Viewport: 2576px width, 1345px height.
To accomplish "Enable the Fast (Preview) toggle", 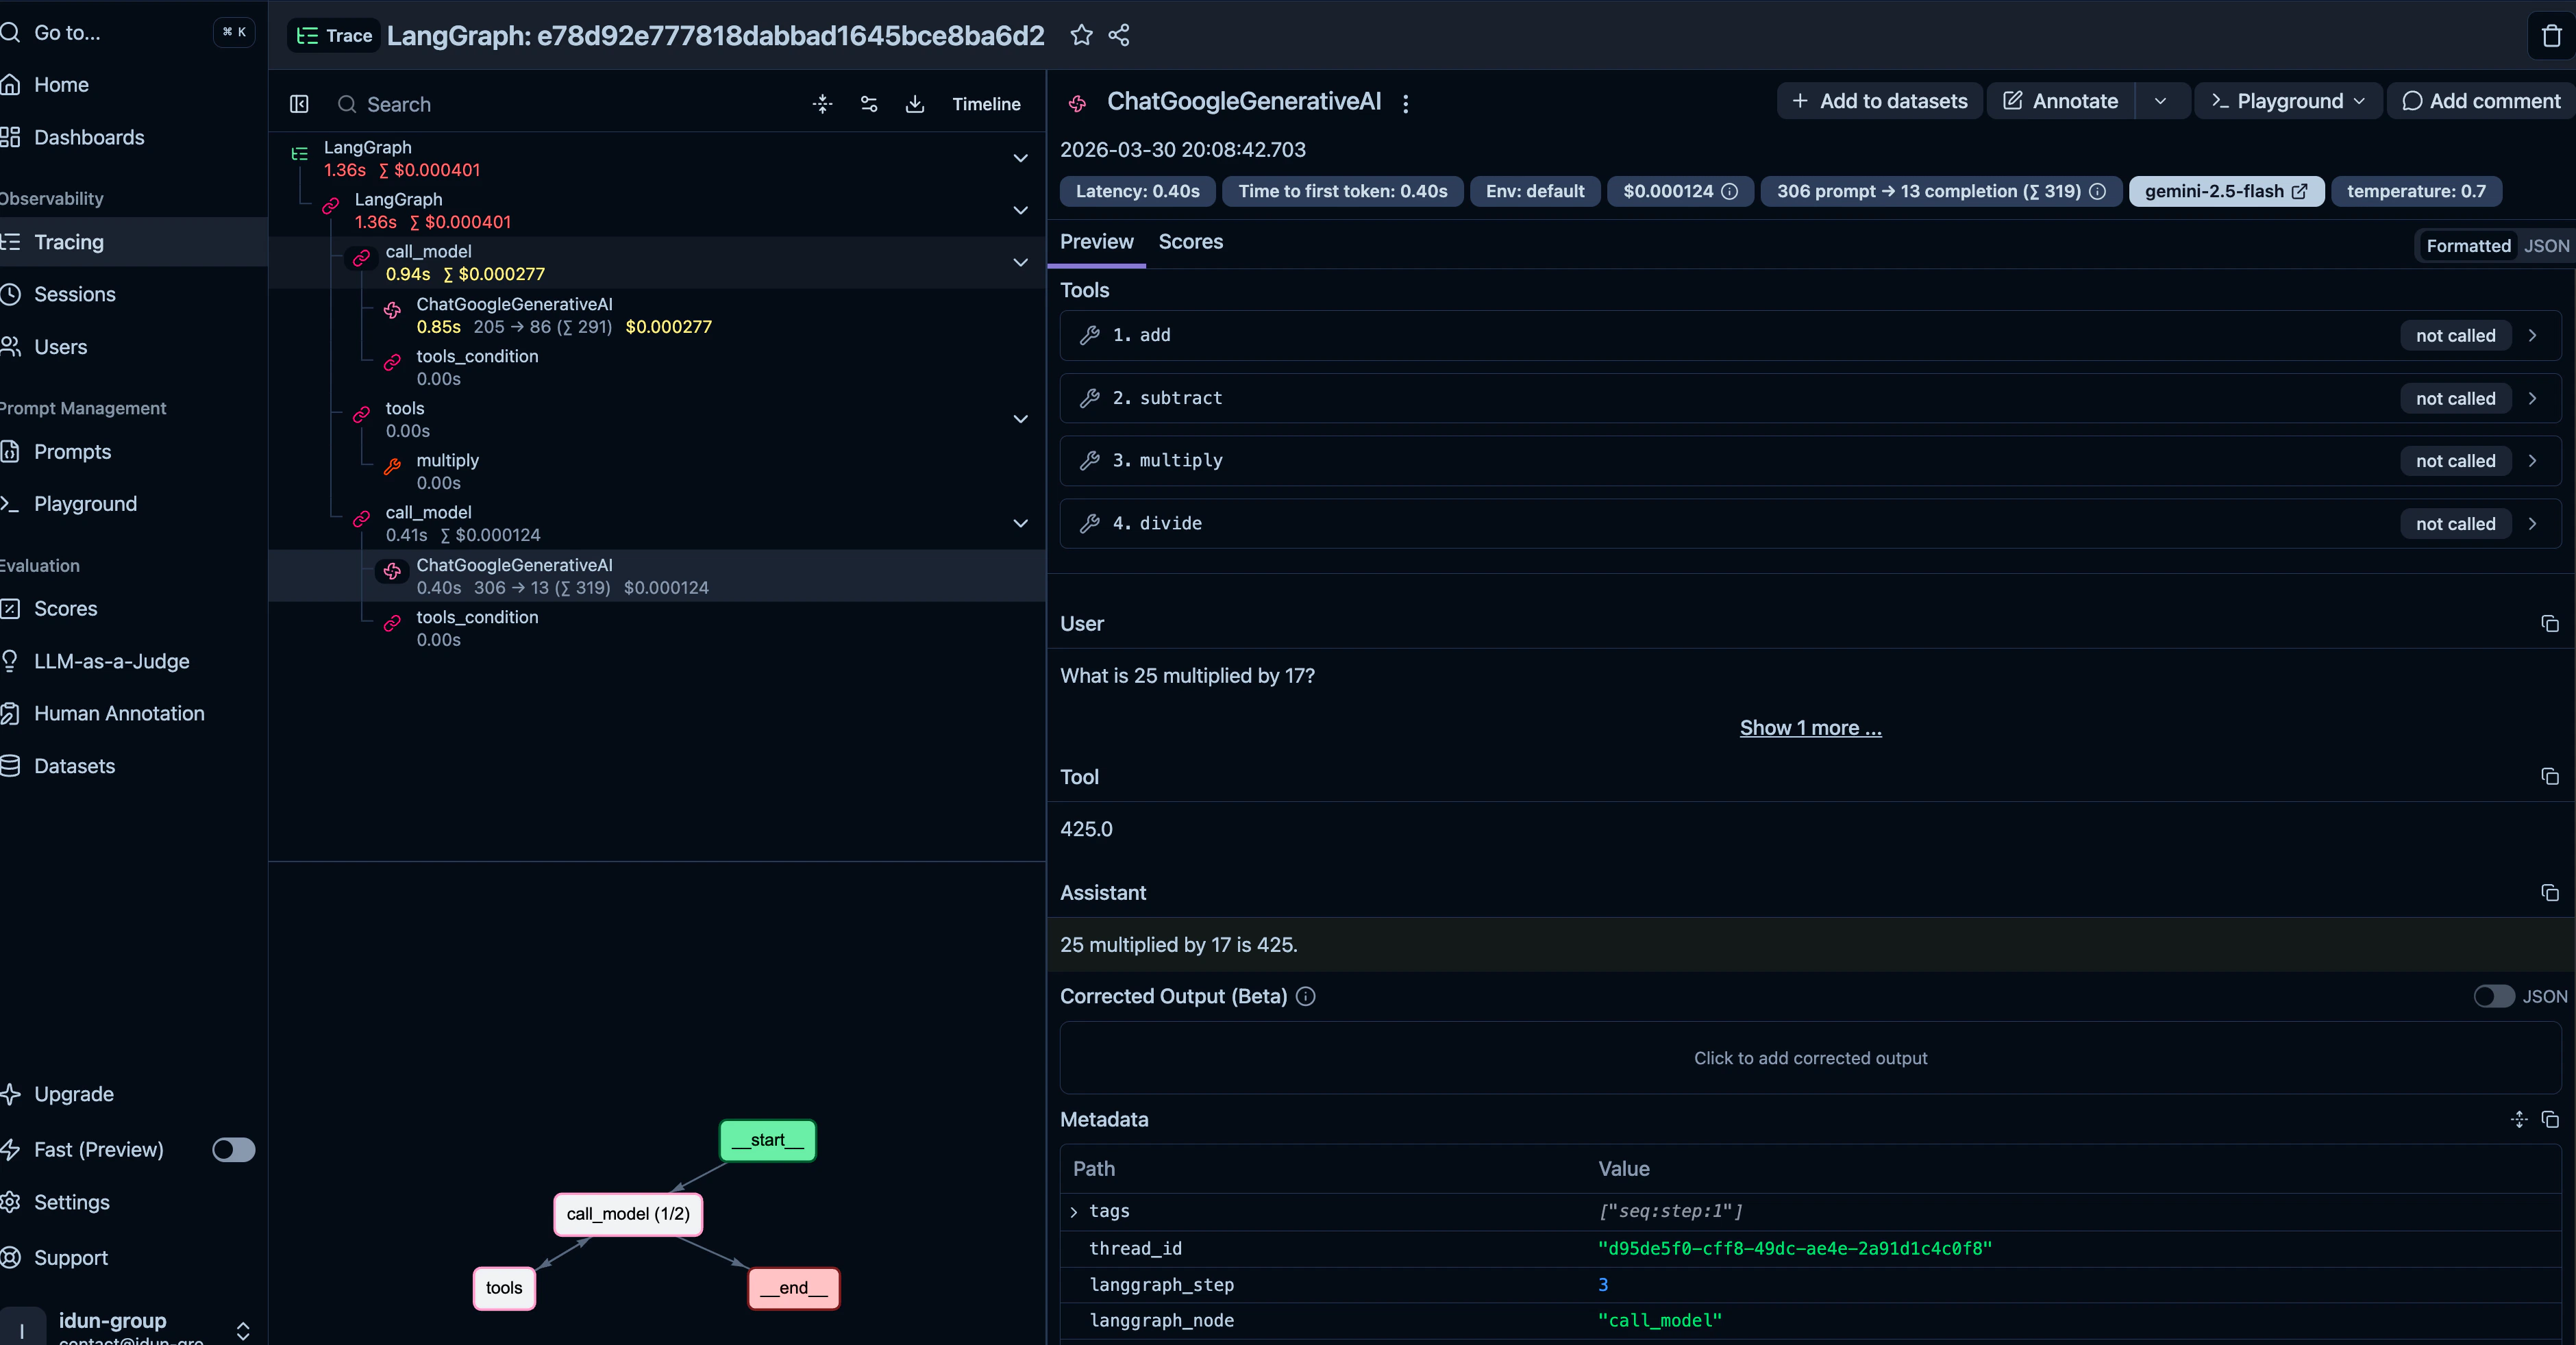I will pos(233,1150).
